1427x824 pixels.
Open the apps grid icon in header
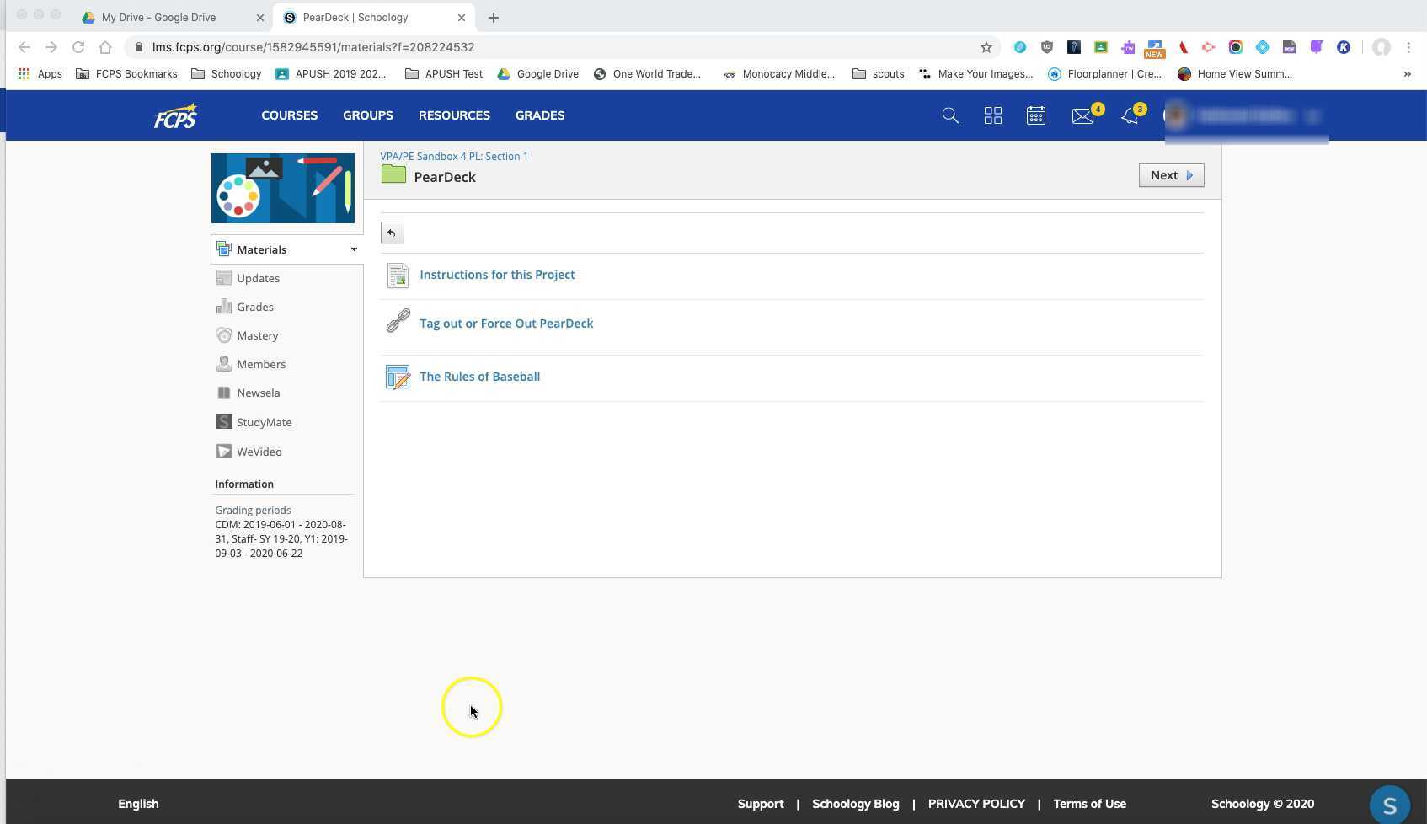point(993,115)
